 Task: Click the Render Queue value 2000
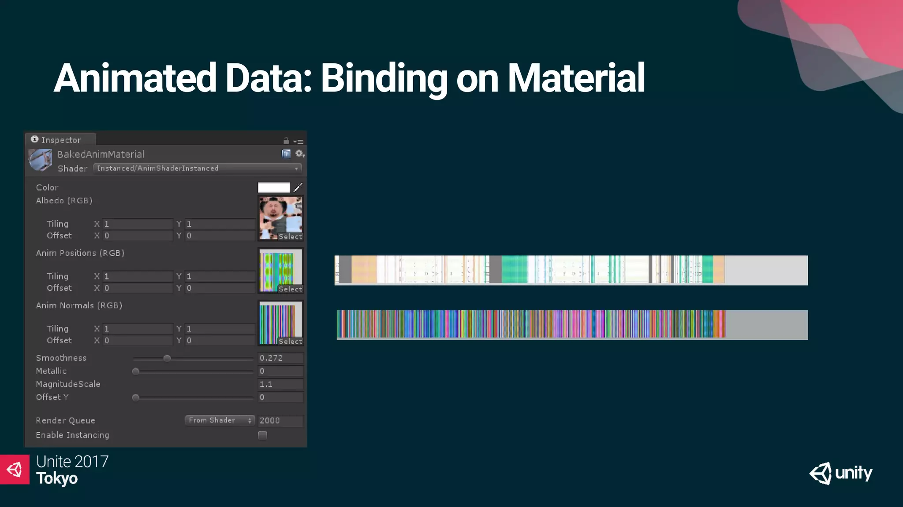(280, 420)
